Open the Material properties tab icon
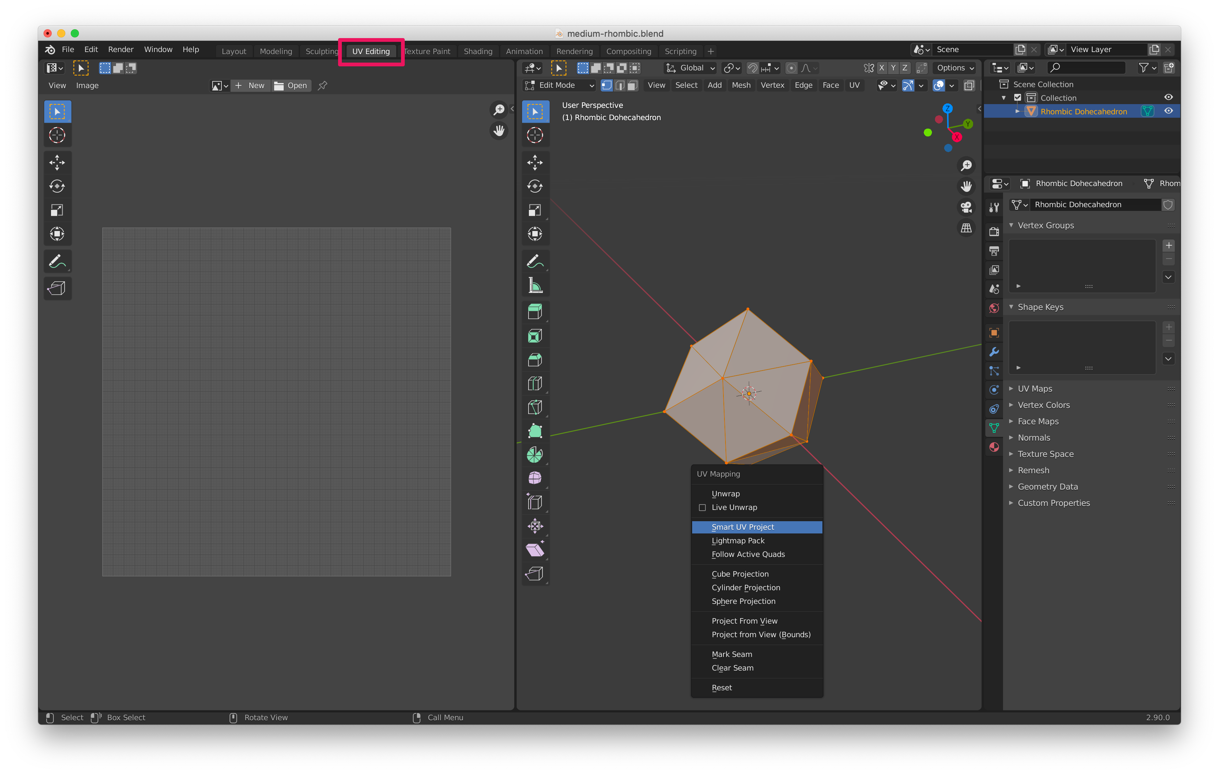 tap(994, 447)
